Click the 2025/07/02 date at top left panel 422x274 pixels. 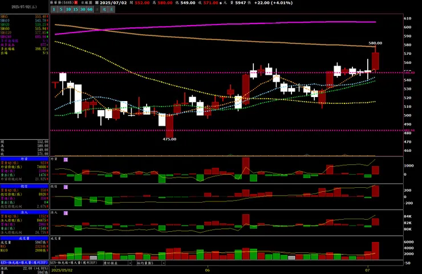[x=24, y=7]
